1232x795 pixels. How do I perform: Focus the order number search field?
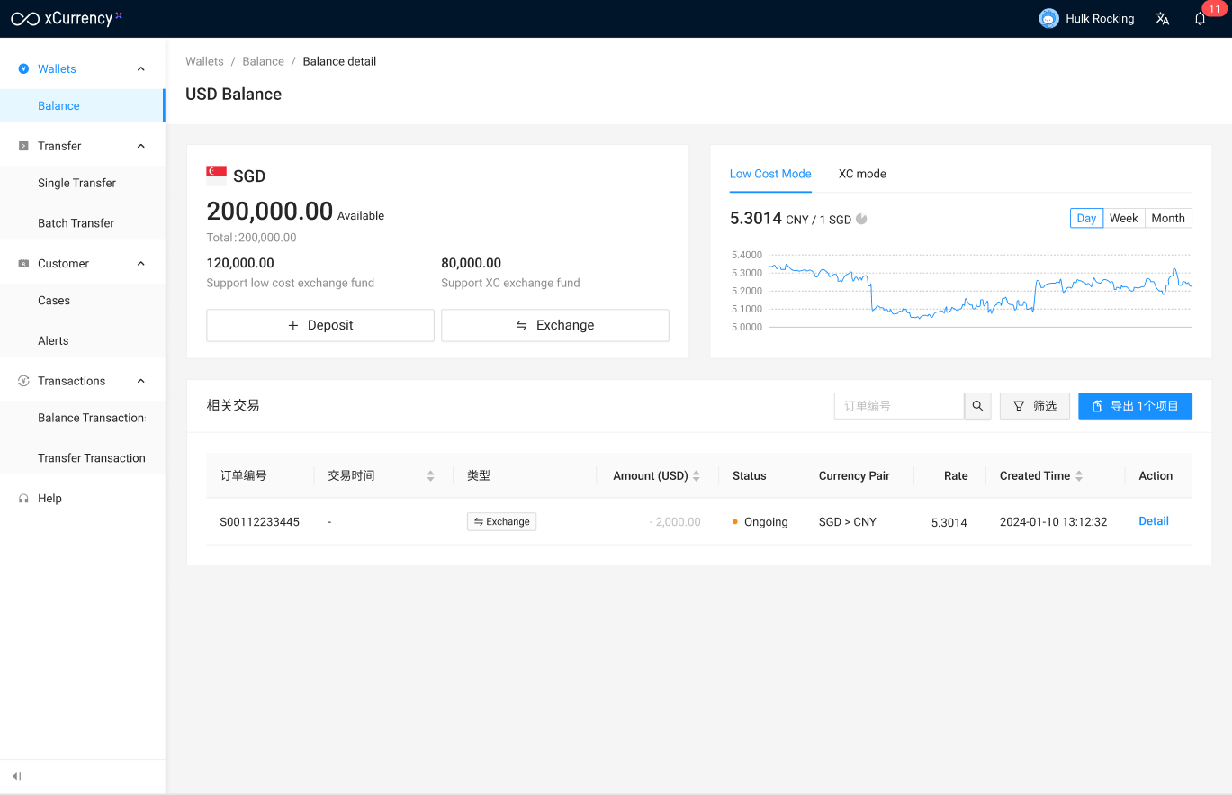coord(898,406)
